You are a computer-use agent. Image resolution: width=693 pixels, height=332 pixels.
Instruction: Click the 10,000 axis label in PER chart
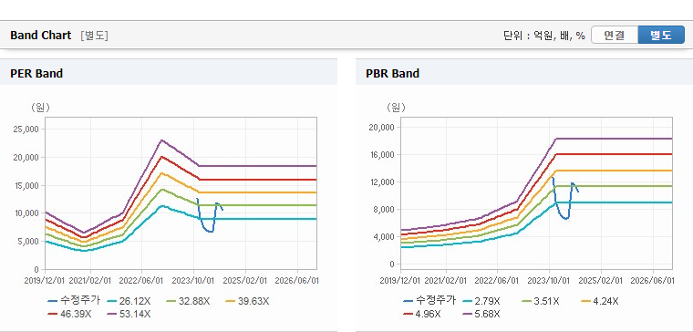pyautogui.click(x=26, y=213)
